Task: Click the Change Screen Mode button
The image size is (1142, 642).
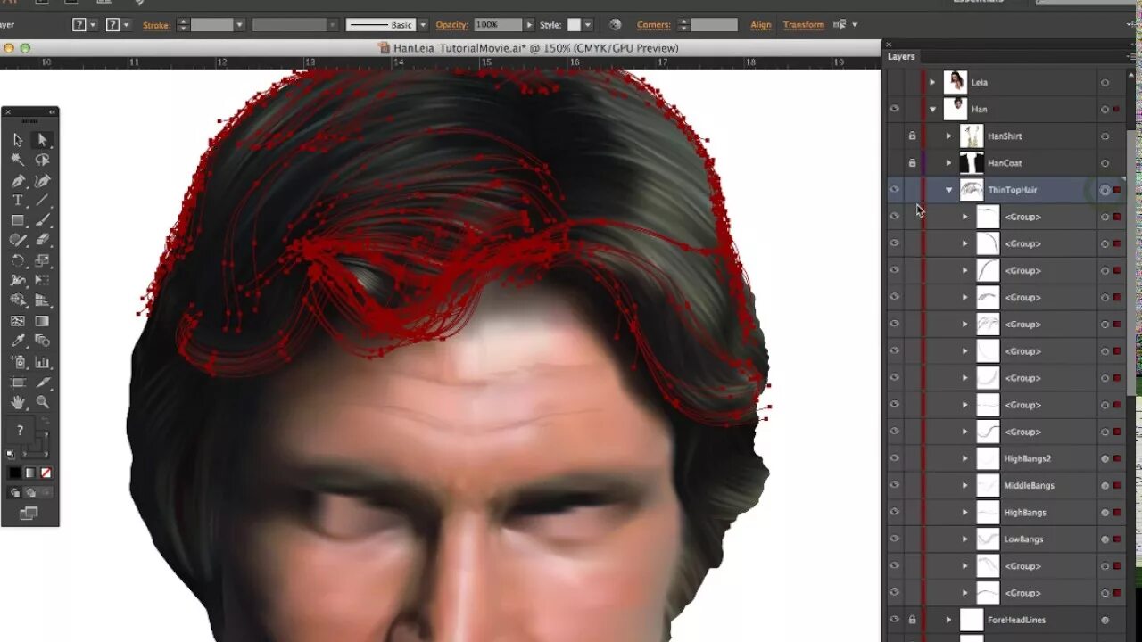Action: (x=29, y=514)
